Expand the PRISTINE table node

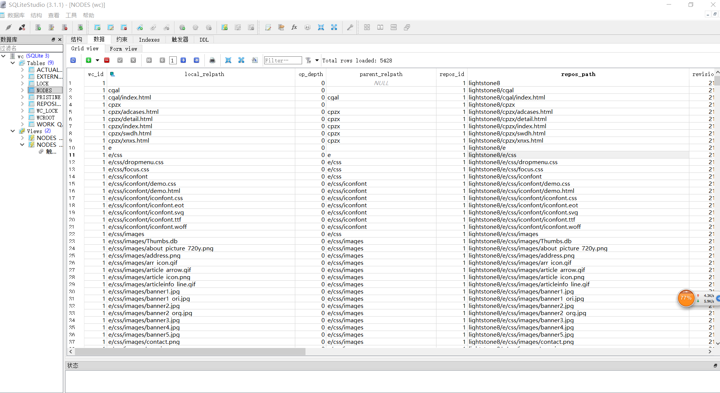[x=22, y=97]
